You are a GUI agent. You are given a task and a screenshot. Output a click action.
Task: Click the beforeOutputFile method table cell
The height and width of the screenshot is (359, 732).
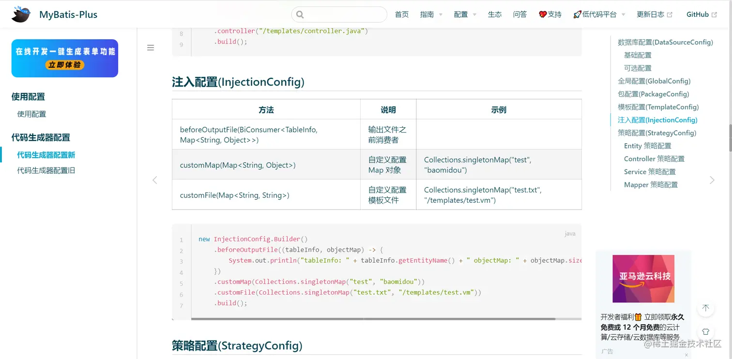266,135
